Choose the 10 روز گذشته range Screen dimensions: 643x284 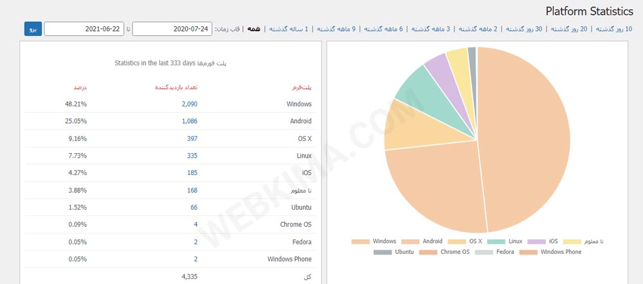[x=614, y=29]
